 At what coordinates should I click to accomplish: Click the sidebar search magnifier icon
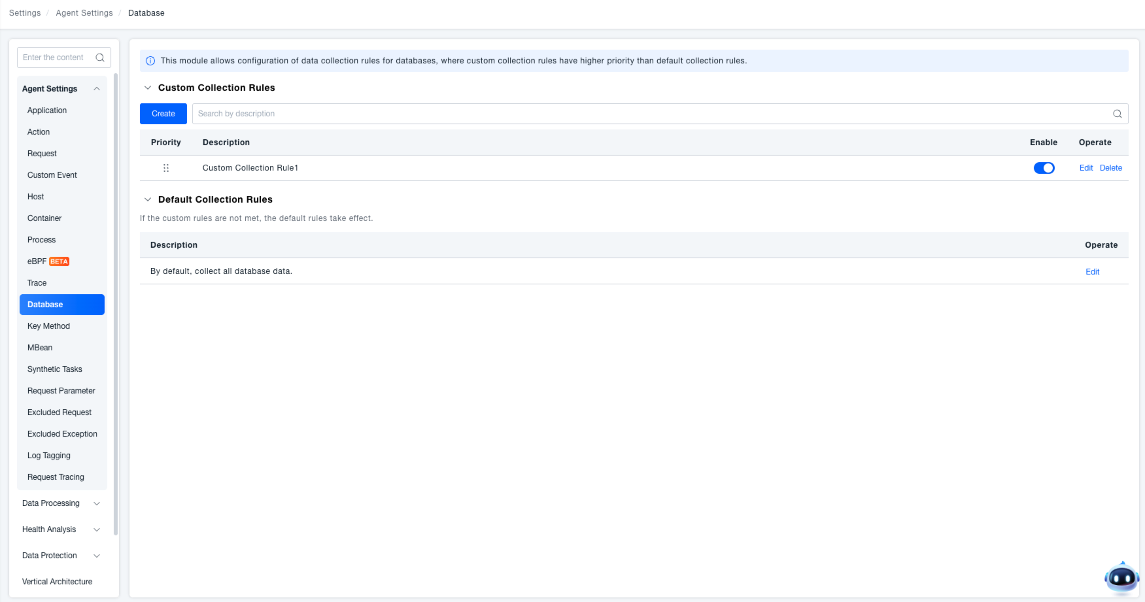[x=100, y=58]
